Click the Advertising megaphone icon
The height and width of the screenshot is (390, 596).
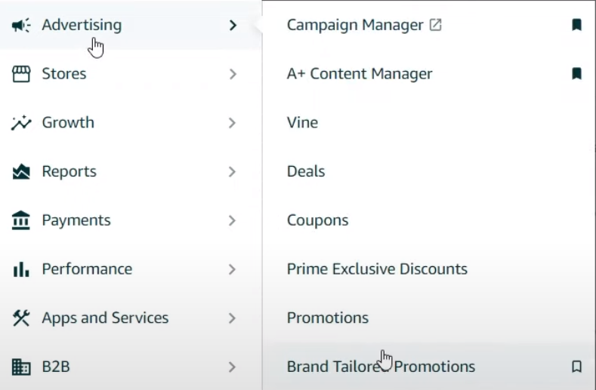pyautogui.click(x=21, y=26)
